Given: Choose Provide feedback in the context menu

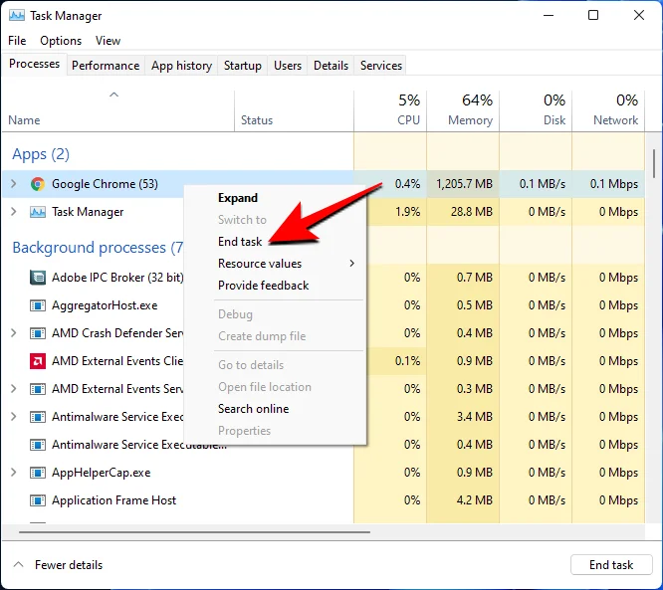Looking at the screenshot, I should click(x=264, y=286).
